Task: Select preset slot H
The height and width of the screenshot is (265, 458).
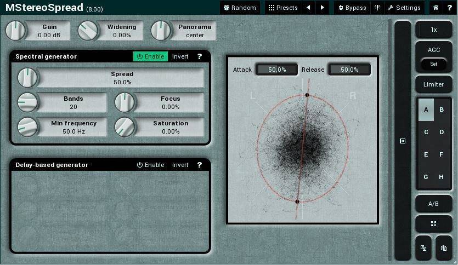Action: [x=442, y=177]
